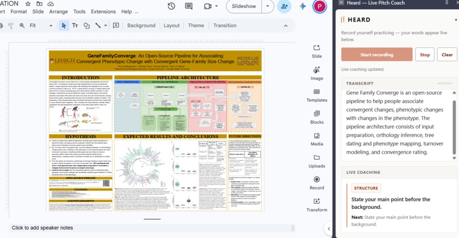Check cloud save status icon
This screenshot has height=238, width=459.
51,4
